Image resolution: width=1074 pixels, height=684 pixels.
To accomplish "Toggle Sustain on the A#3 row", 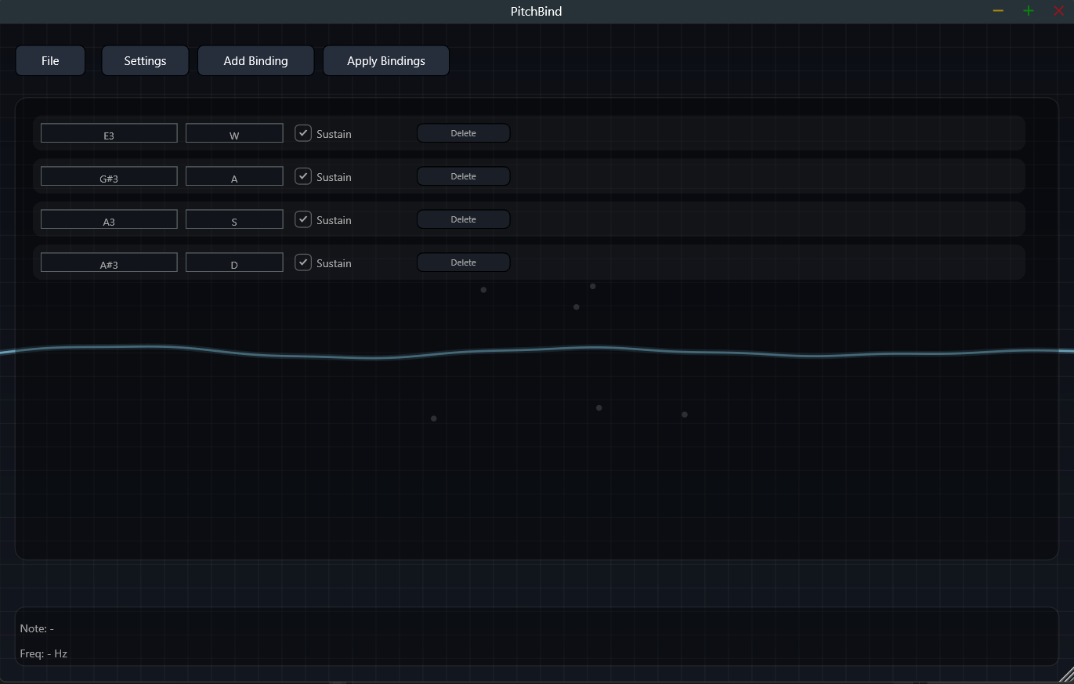I will pos(302,262).
